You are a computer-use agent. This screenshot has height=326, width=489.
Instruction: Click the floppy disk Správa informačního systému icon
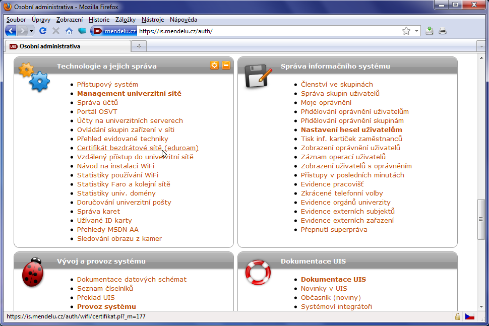(258, 77)
